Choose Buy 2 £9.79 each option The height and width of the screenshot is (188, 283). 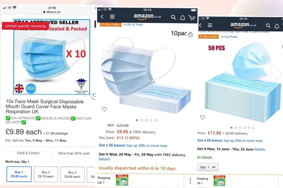tap(46, 174)
